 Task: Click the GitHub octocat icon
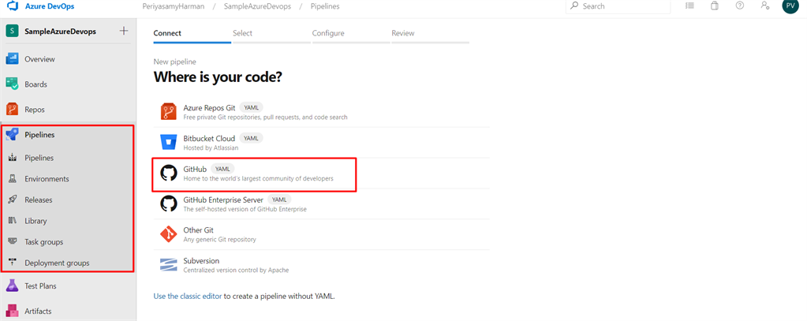168,173
